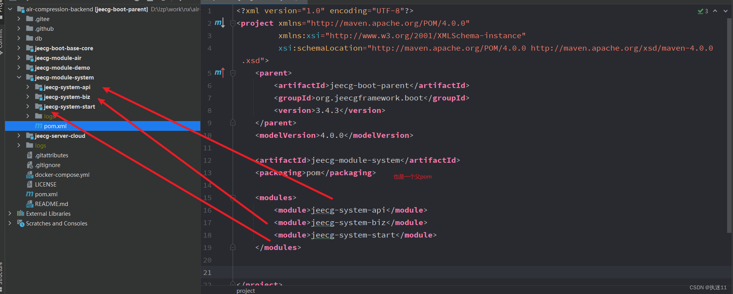Collapse the jeecg-module-system module chevron

[19, 77]
